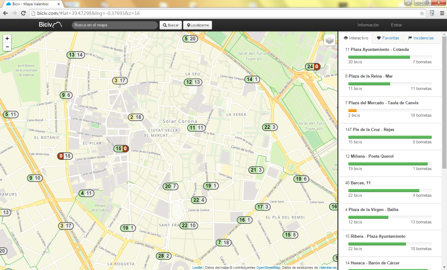Select station marker 24 0 on map
Viewport: 447px width, 270px height.
[313, 66]
